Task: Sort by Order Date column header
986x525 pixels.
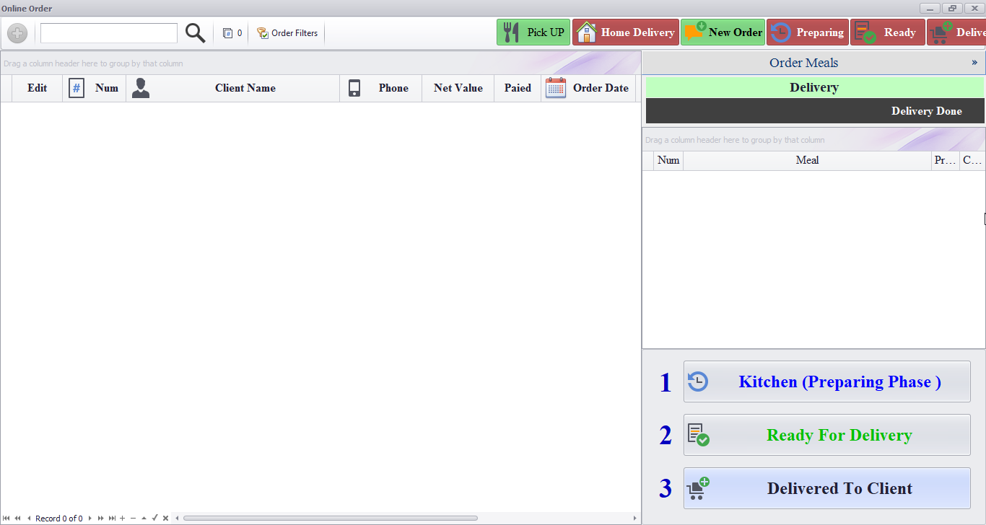Action: [x=600, y=88]
